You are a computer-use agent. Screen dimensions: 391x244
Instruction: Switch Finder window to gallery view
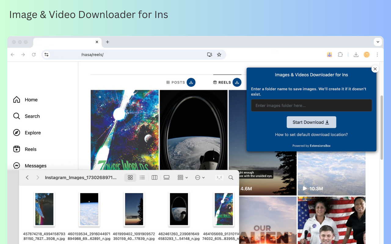(x=166, y=177)
